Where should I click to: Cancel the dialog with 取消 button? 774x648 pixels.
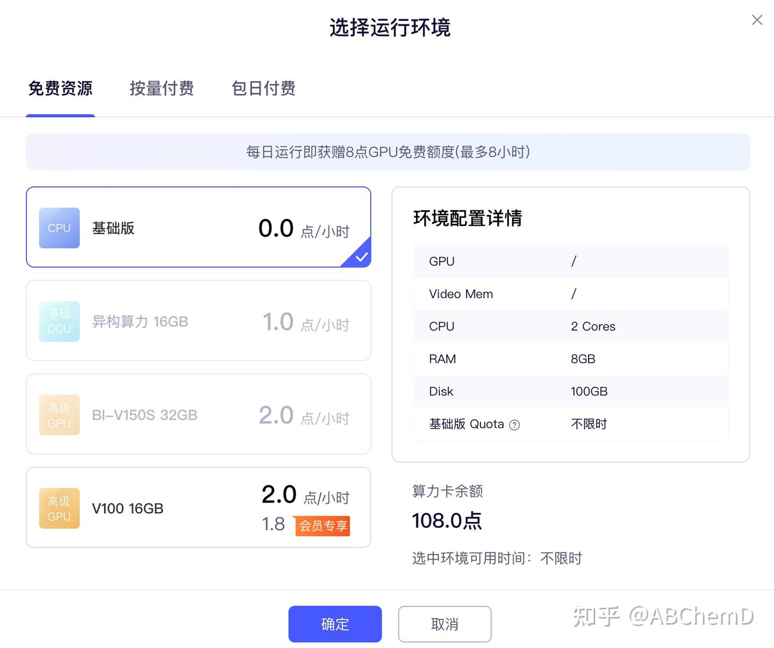pyautogui.click(x=445, y=624)
